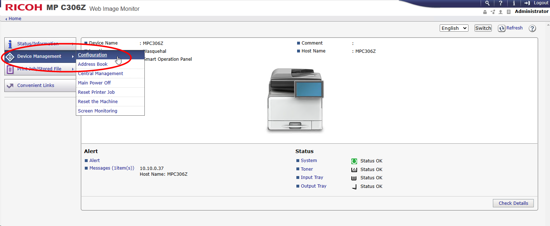Open the info 'i' icon in header
Viewport: 550px width, 226px height.
coord(514,3)
